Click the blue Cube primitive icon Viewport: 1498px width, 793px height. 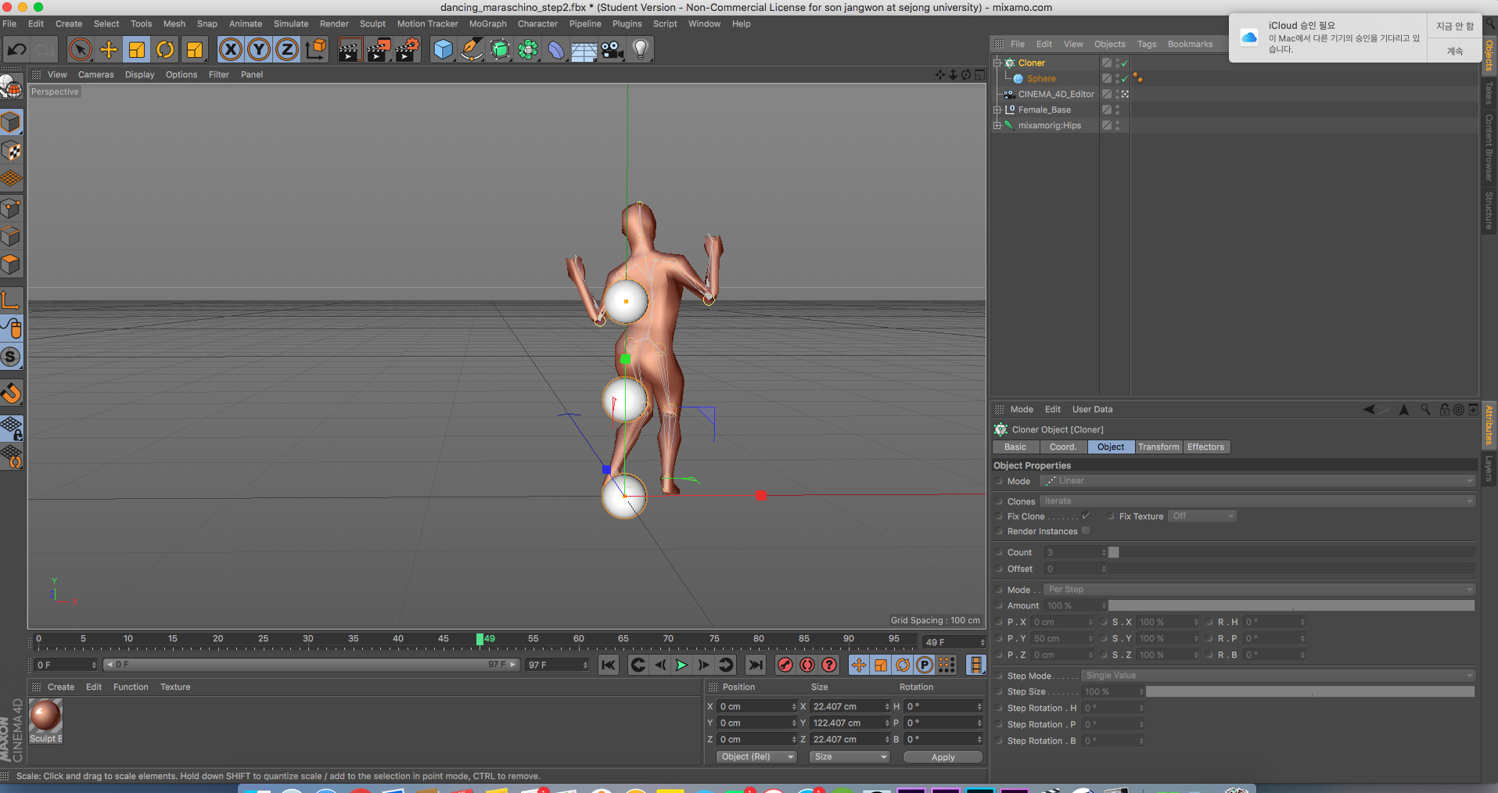[443, 50]
